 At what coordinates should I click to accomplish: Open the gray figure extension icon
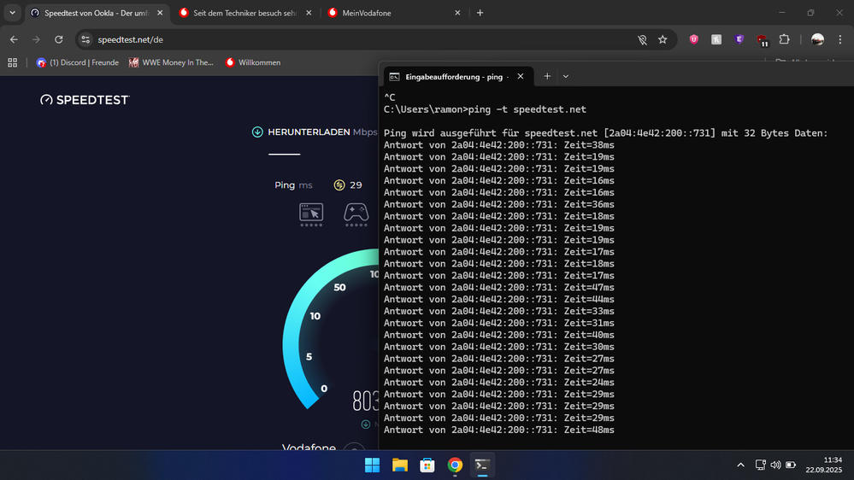716,39
